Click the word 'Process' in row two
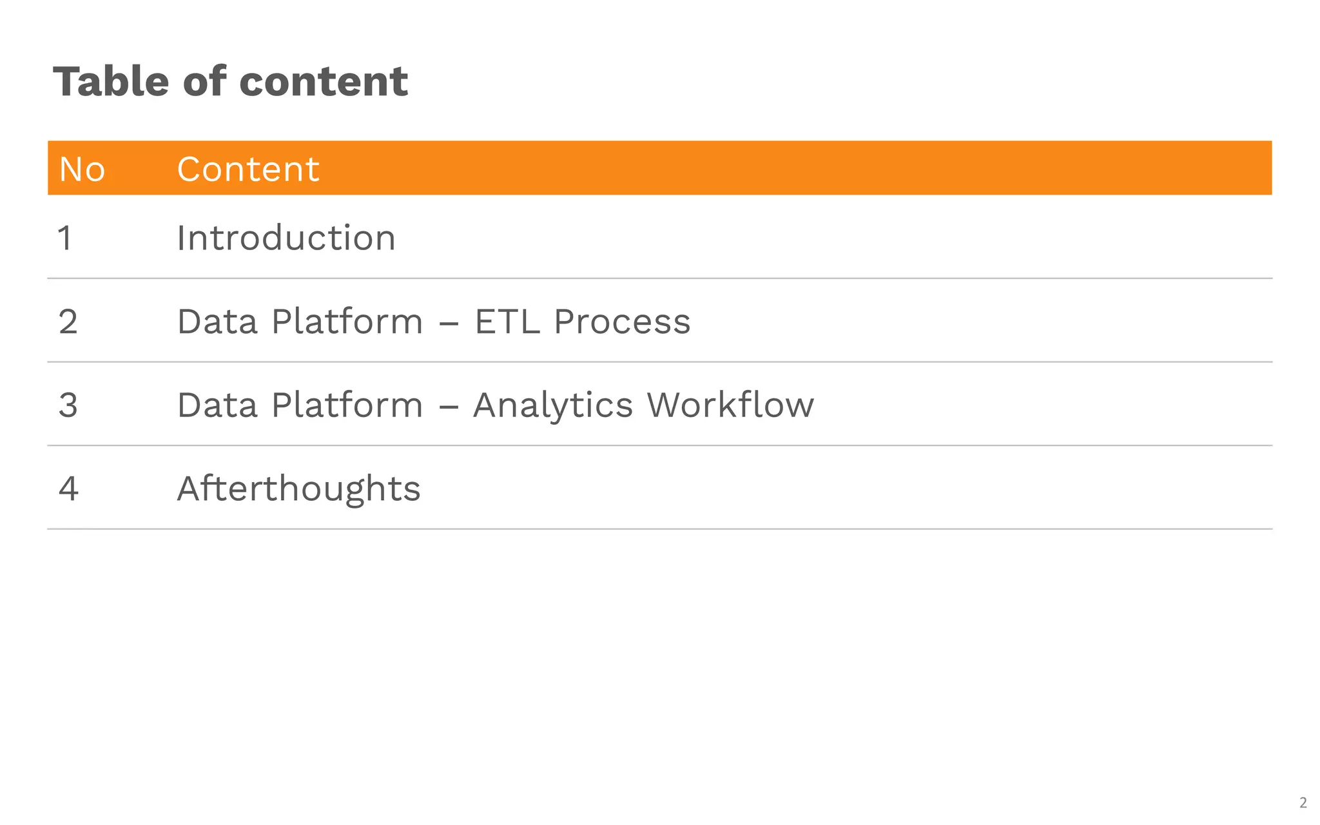1320x825 pixels. (x=622, y=322)
